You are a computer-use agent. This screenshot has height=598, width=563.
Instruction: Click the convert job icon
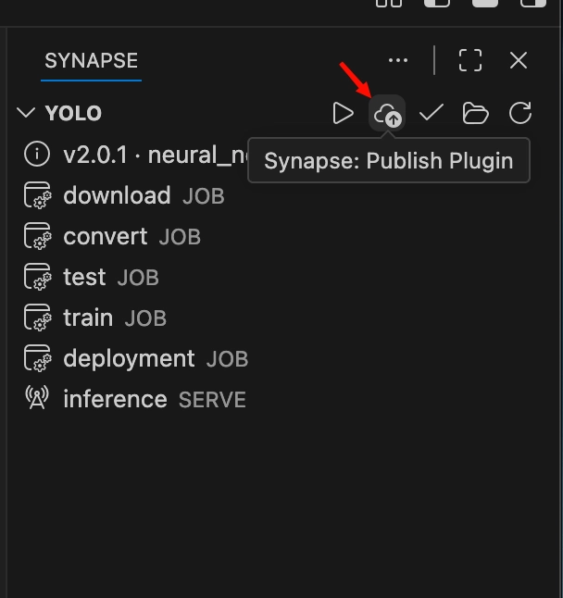[x=38, y=236]
